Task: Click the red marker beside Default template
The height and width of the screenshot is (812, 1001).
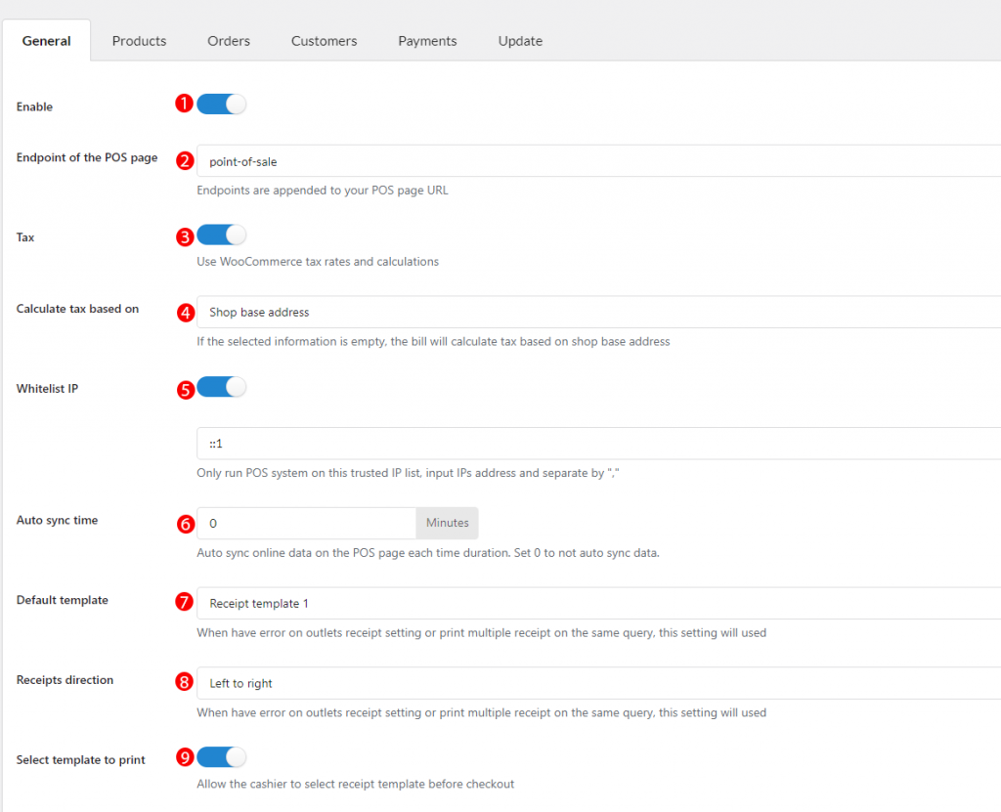Action: point(185,603)
